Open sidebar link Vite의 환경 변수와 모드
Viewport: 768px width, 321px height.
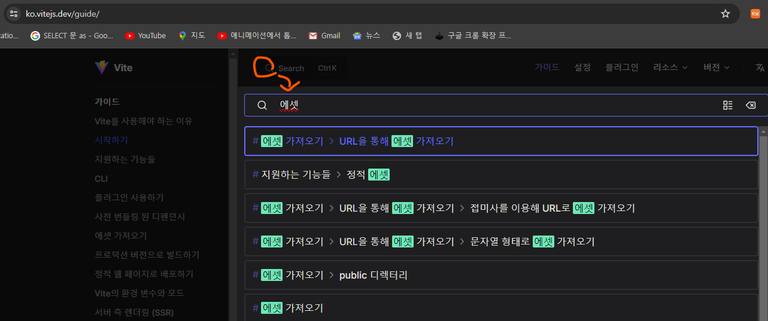point(139,293)
